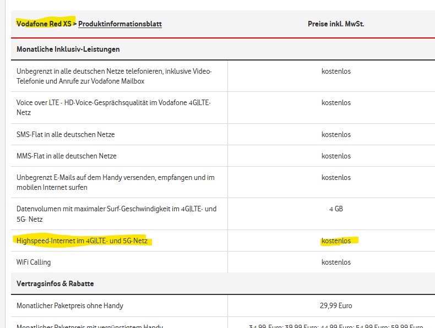
Task: Click the 'WiFi Calling' row label
Action: (34, 263)
